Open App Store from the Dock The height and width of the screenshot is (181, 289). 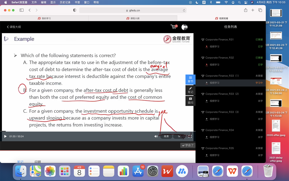point(138,171)
